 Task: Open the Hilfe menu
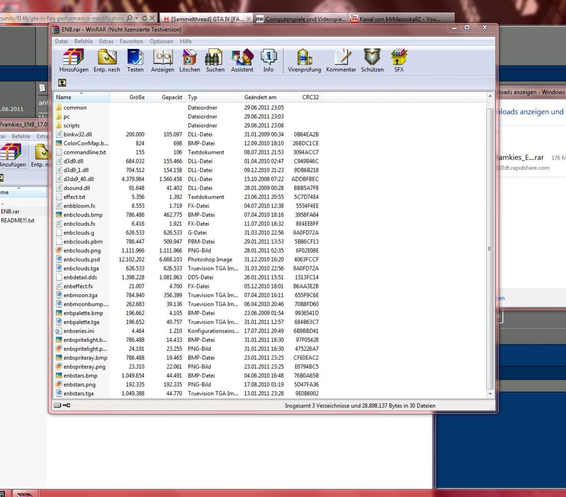pyautogui.click(x=186, y=41)
